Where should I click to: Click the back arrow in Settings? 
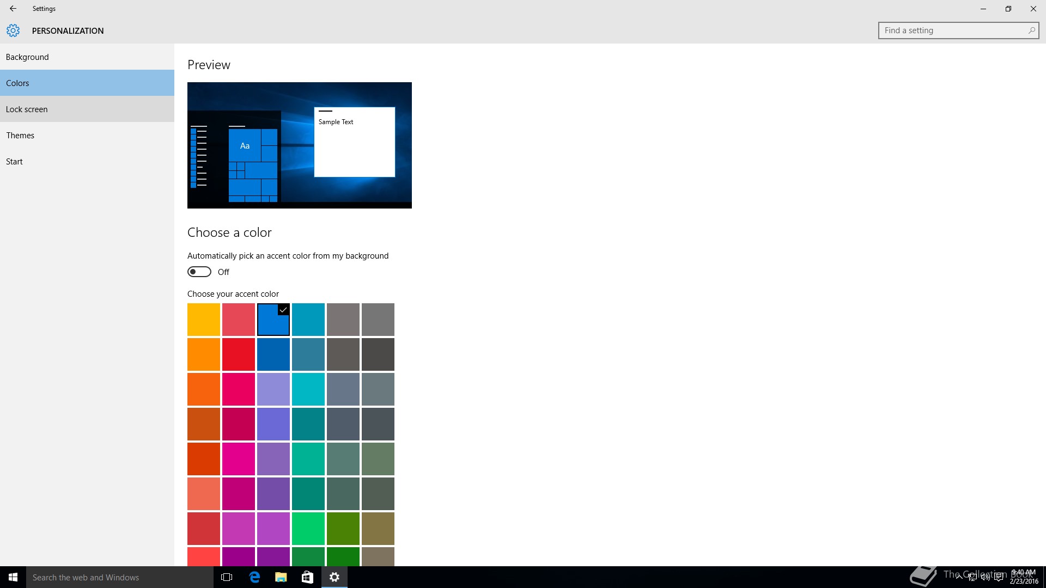[x=13, y=9]
